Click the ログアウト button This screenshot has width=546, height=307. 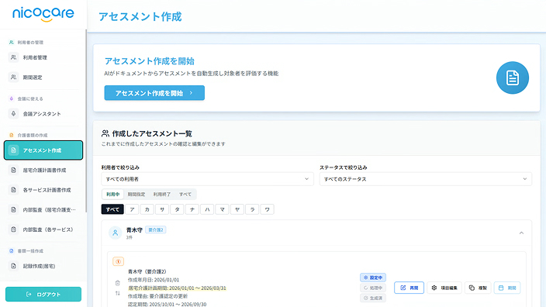(x=43, y=294)
